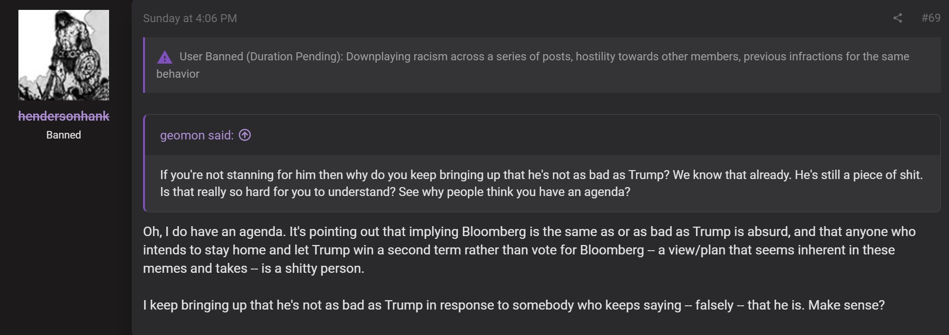Click the 'User Banned (Duration Pending)' notice text

261,57
